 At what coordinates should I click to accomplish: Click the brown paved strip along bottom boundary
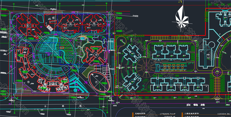pyautogui.click(x=52, y=94)
